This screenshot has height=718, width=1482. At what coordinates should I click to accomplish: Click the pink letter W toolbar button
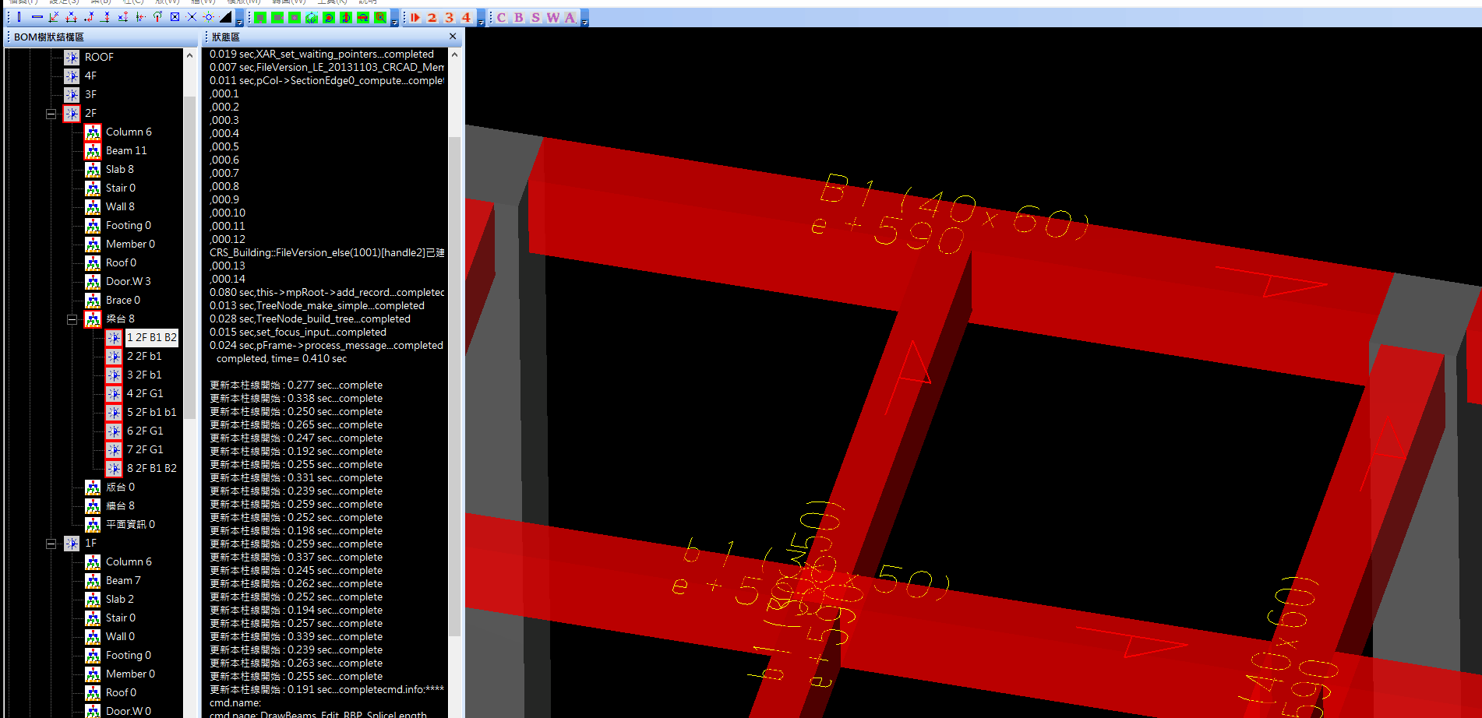click(x=552, y=17)
